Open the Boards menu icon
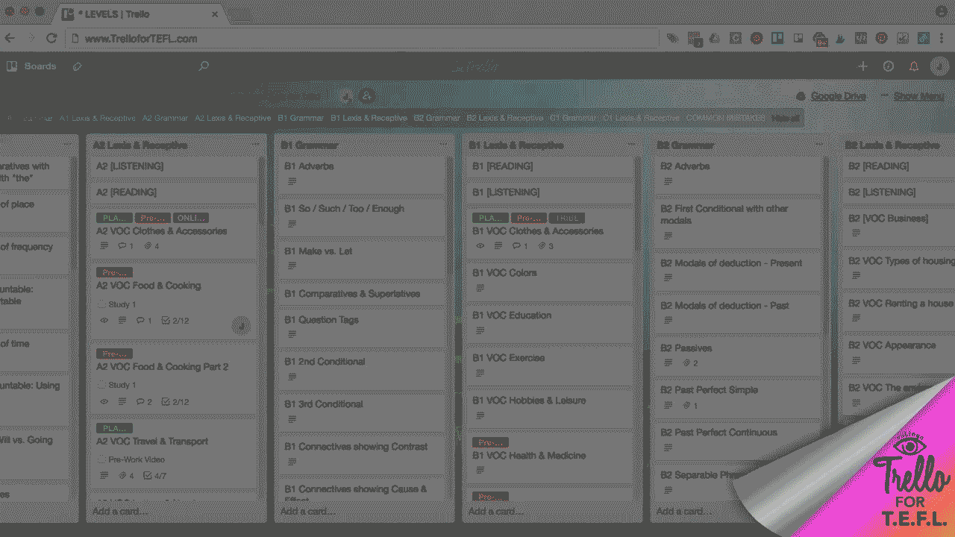Viewport: 955px width, 537px height. (12, 66)
